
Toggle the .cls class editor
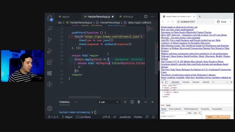(x=195, y=113)
